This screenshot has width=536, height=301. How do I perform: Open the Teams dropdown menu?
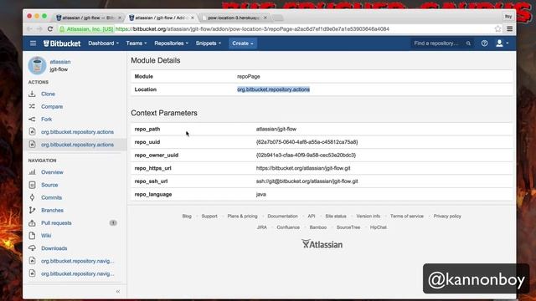coord(137,43)
